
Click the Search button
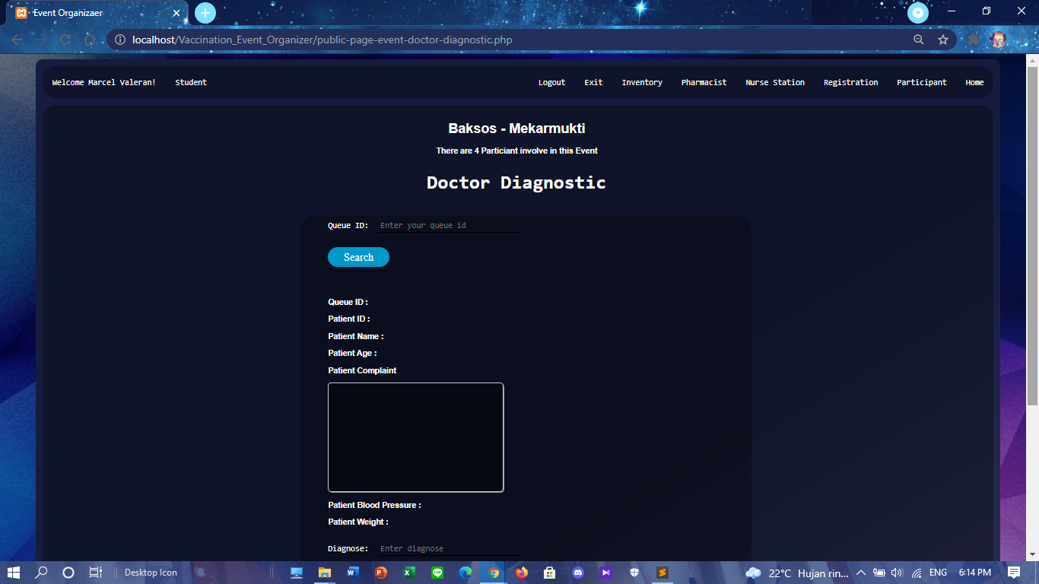click(358, 257)
